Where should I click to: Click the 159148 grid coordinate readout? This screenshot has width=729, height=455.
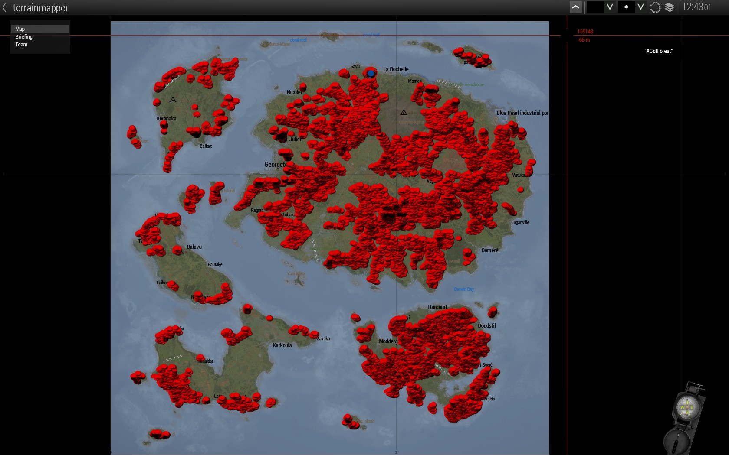[x=585, y=32]
